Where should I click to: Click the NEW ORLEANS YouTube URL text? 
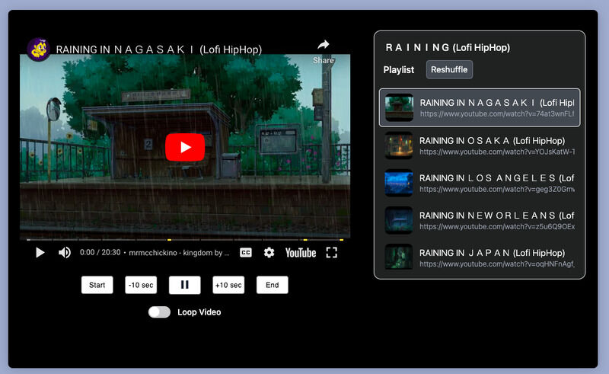click(497, 227)
